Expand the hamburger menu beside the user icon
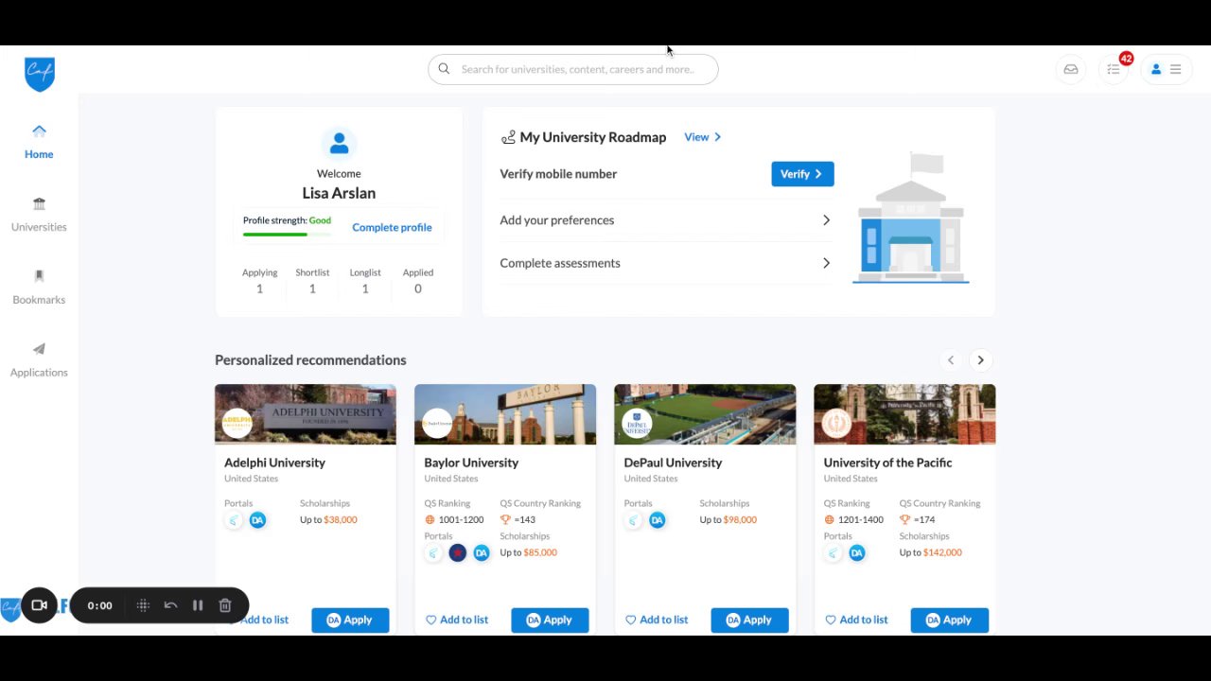Image resolution: width=1211 pixels, height=681 pixels. click(1176, 69)
